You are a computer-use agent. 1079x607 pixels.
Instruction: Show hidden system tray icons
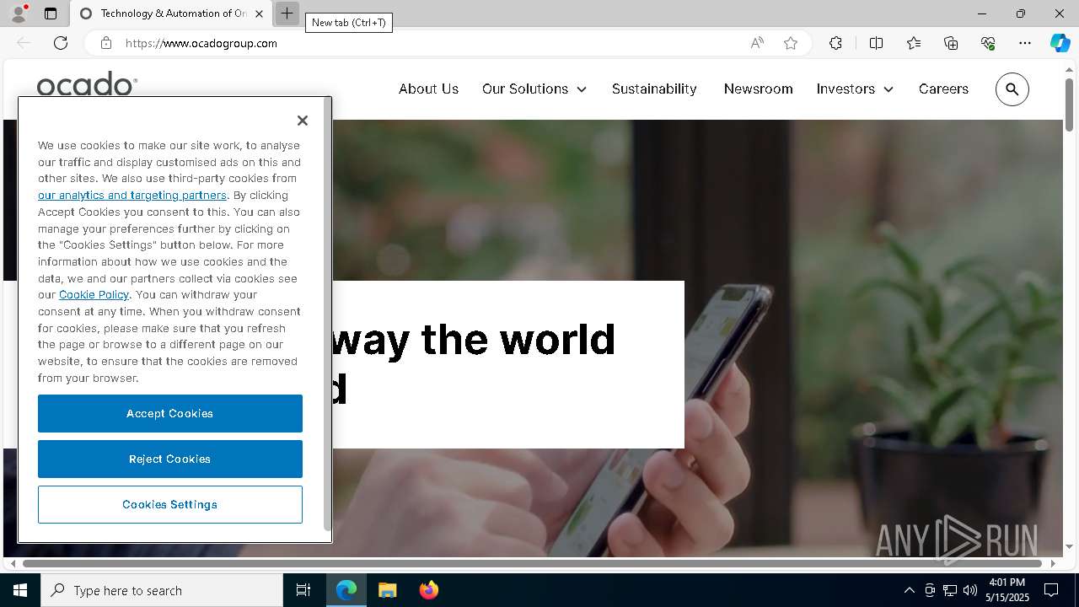click(x=909, y=590)
